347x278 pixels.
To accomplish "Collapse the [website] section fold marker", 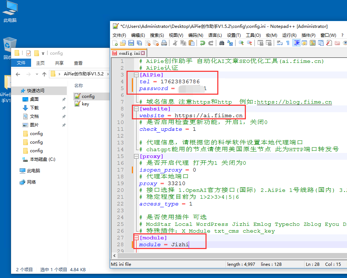I will coord(136,109).
